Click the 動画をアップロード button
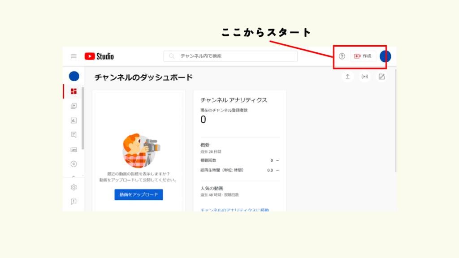This screenshot has width=459, height=258. point(139,194)
